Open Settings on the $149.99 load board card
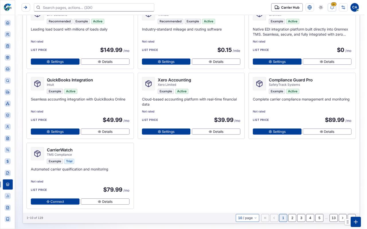 55,62
